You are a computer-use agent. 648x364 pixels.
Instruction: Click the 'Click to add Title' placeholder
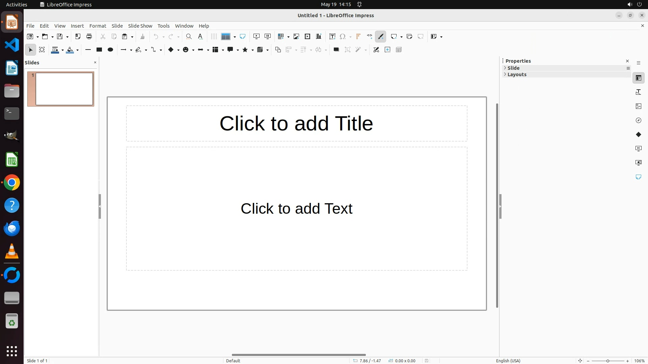[x=296, y=123]
